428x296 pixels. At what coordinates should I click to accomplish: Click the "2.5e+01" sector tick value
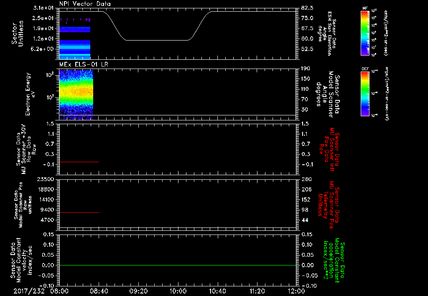coord(43,18)
